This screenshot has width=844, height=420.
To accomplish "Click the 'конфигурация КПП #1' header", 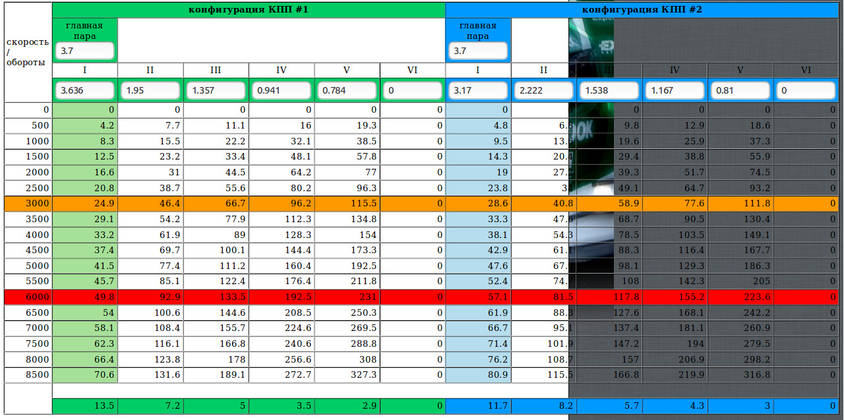I will point(249,10).
